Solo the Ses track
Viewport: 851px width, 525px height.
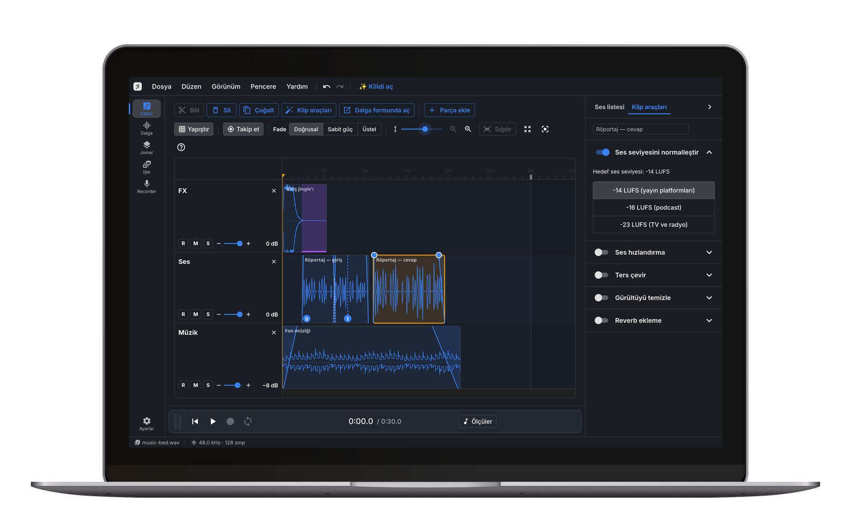[x=208, y=314]
